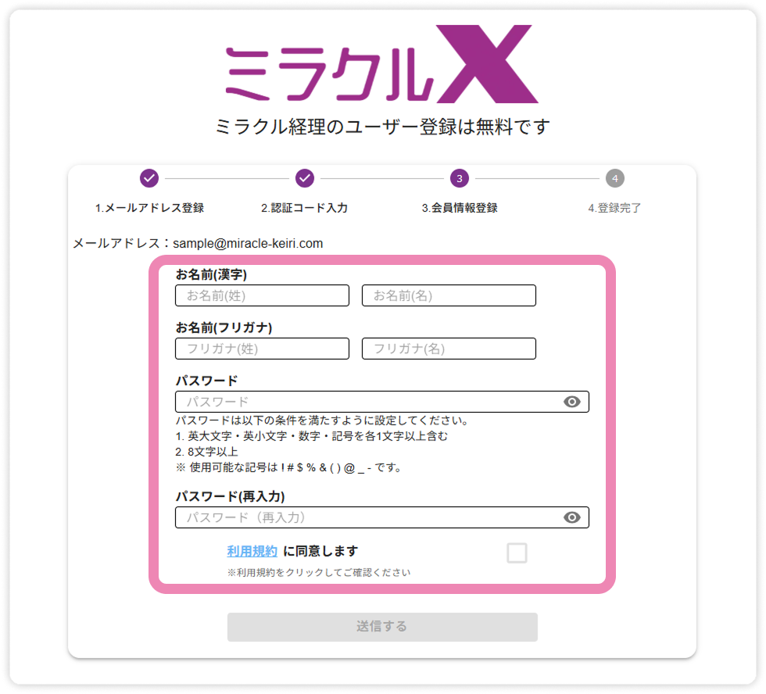Check the 利用規約に同意します checkbox
The width and height of the screenshot is (766, 694).
click(x=517, y=553)
